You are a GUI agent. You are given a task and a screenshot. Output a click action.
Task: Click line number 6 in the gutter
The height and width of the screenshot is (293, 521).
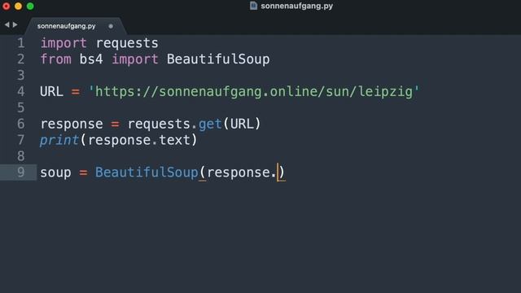pos(21,124)
